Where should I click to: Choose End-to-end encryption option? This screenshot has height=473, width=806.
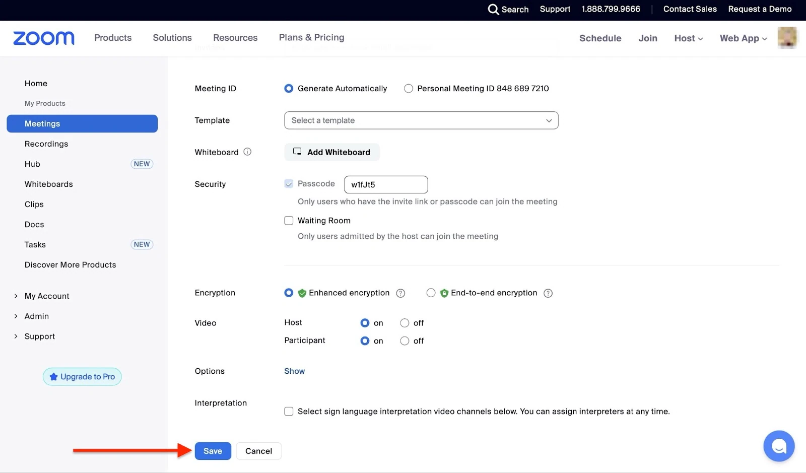point(431,293)
